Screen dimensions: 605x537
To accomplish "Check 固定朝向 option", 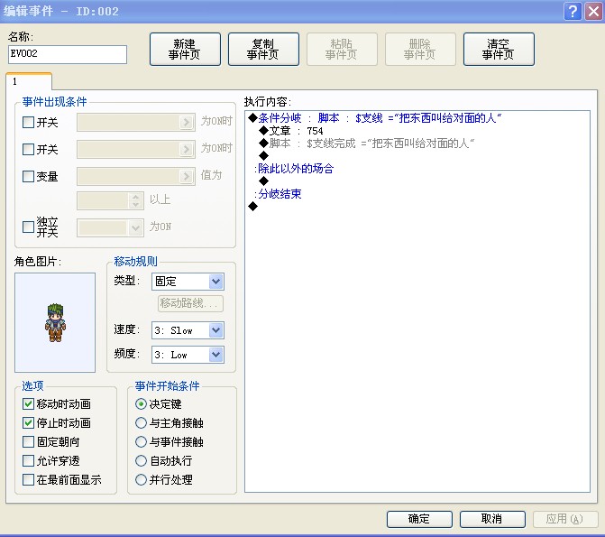I will (28, 441).
